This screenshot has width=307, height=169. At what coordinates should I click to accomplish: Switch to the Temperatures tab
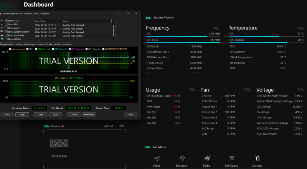pos(7,44)
